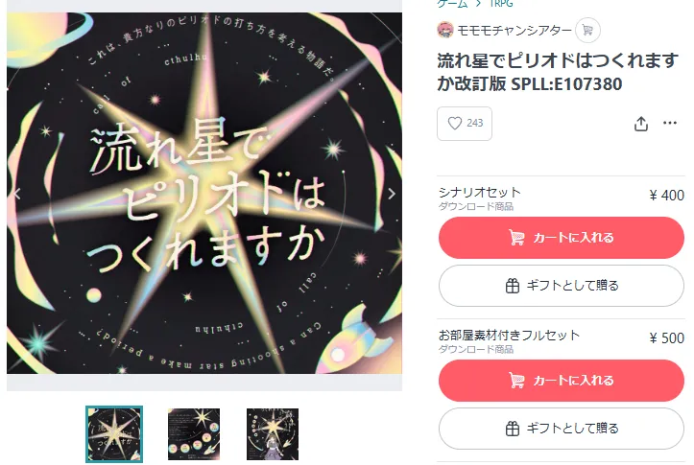Add シナリオセット to cart
The height and width of the screenshot is (465, 694).
[562, 238]
